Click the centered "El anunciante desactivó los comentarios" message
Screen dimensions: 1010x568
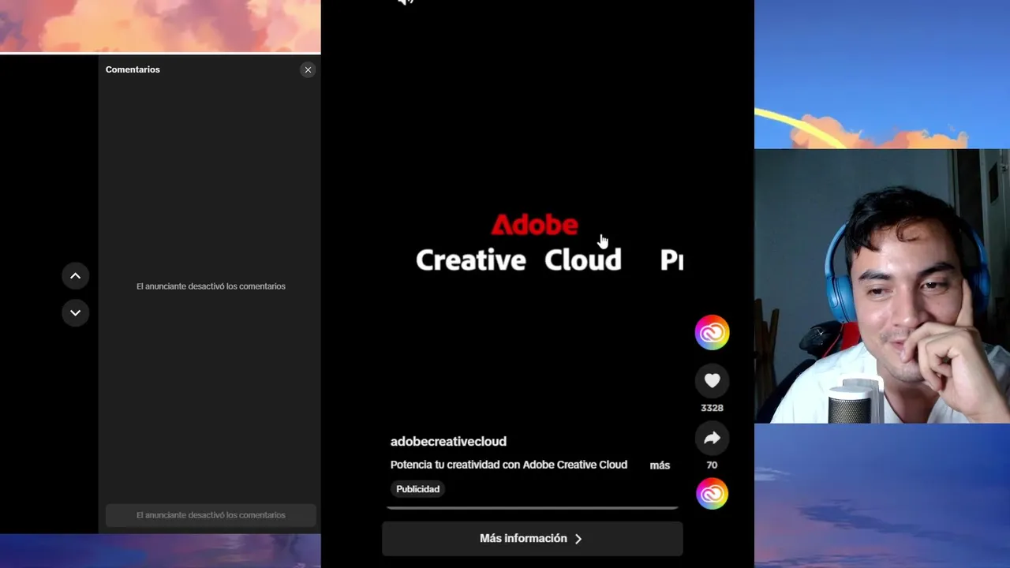pos(211,286)
